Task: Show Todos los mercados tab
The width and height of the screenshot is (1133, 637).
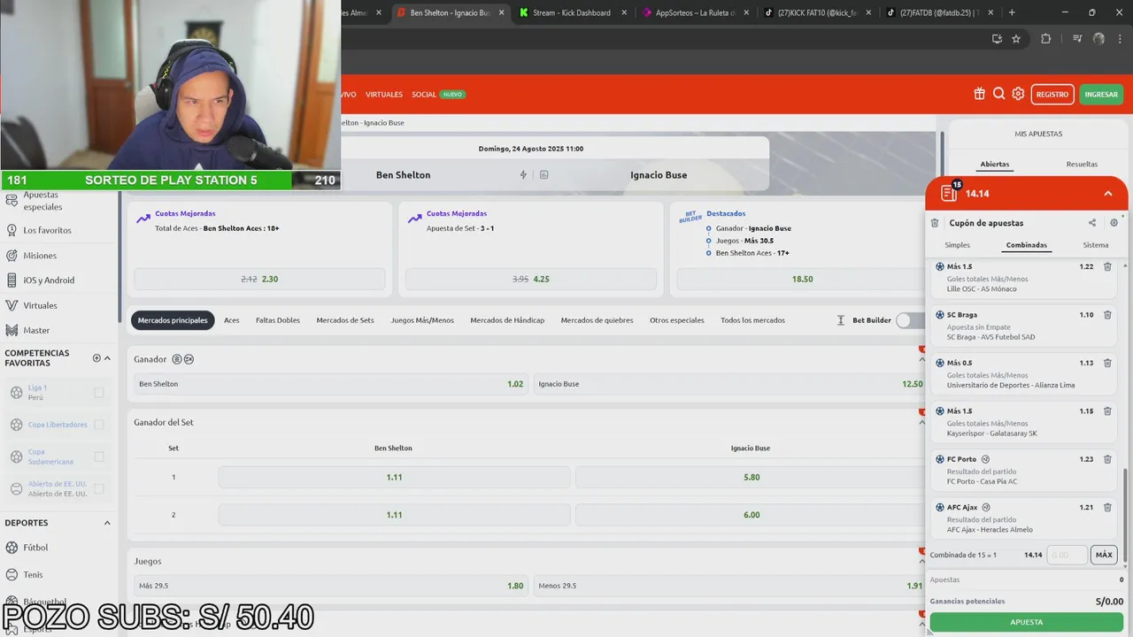Action: (752, 320)
